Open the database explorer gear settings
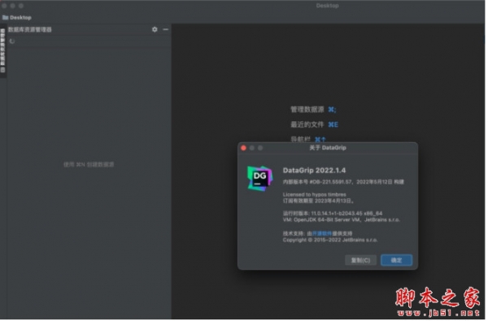 [155, 29]
